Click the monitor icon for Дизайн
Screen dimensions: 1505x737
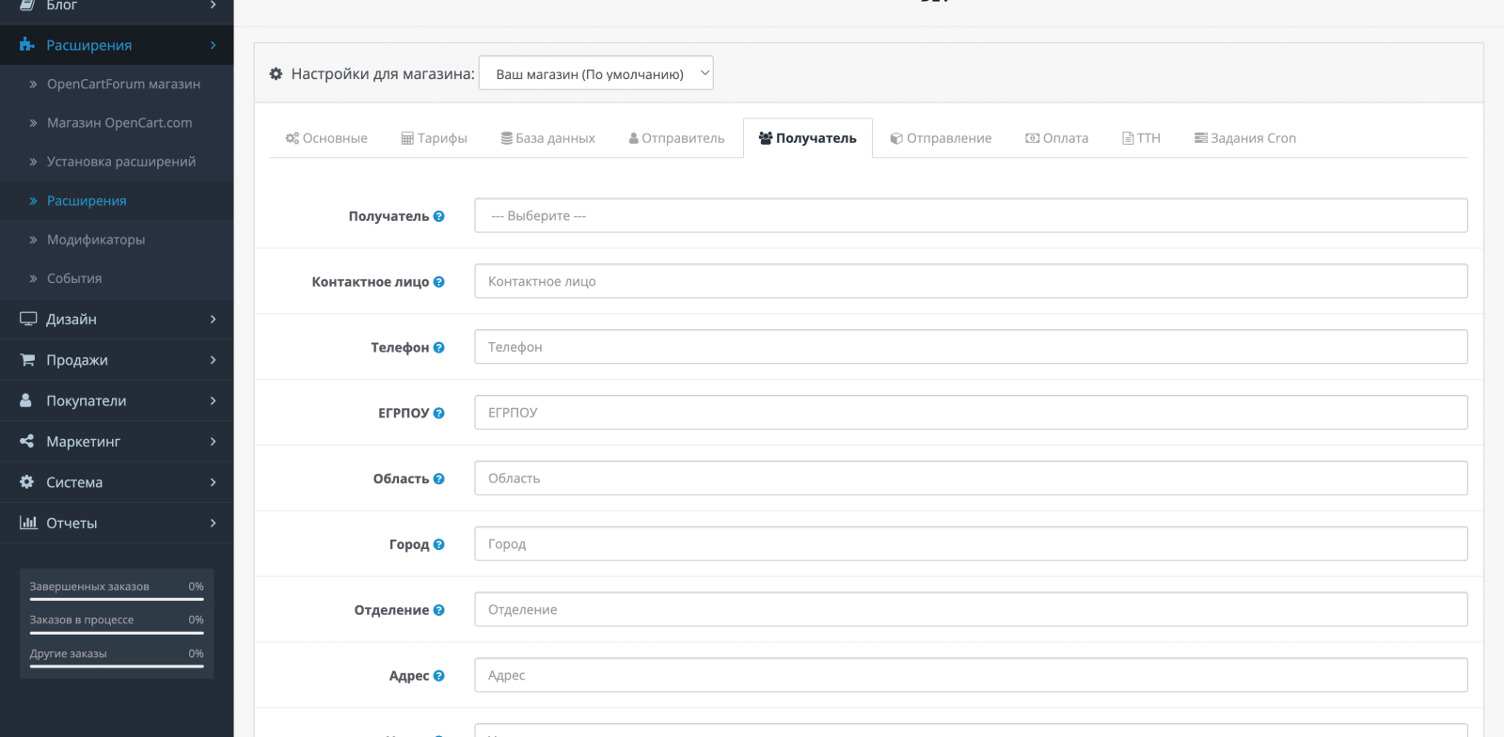tap(28, 319)
